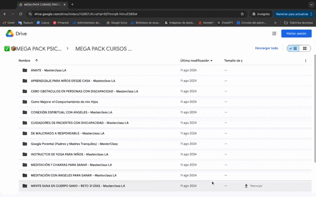The image size is (316, 197).
Task: Open the Todos los favoritos folder
Action: pyautogui.click(x=299, y=23)
